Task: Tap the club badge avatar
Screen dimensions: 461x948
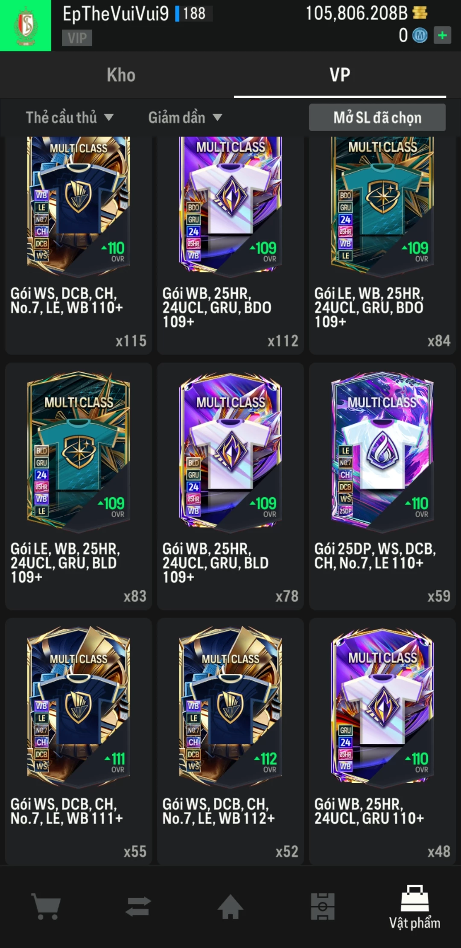Action: (x=26, y=26)
